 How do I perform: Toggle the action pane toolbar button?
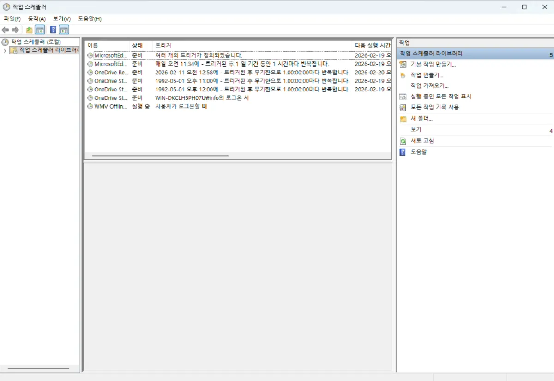[64, 30]
